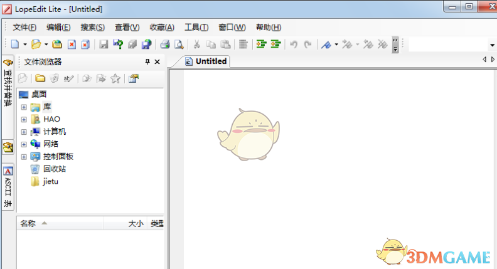The width and height of the screenshot is (497, 269).
Task: Expand the 控制面板 tree node
Action: point(24,157)
